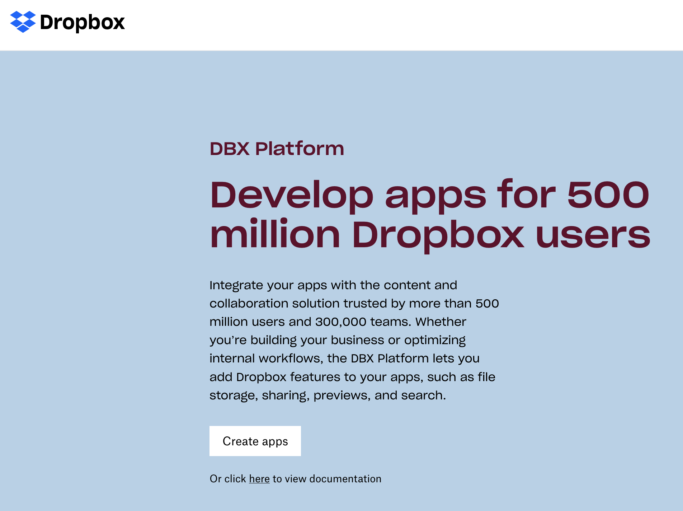Click the 'DBX Platform' subtitle text
This screenshot has width=683, height=511.
(277, 149)
